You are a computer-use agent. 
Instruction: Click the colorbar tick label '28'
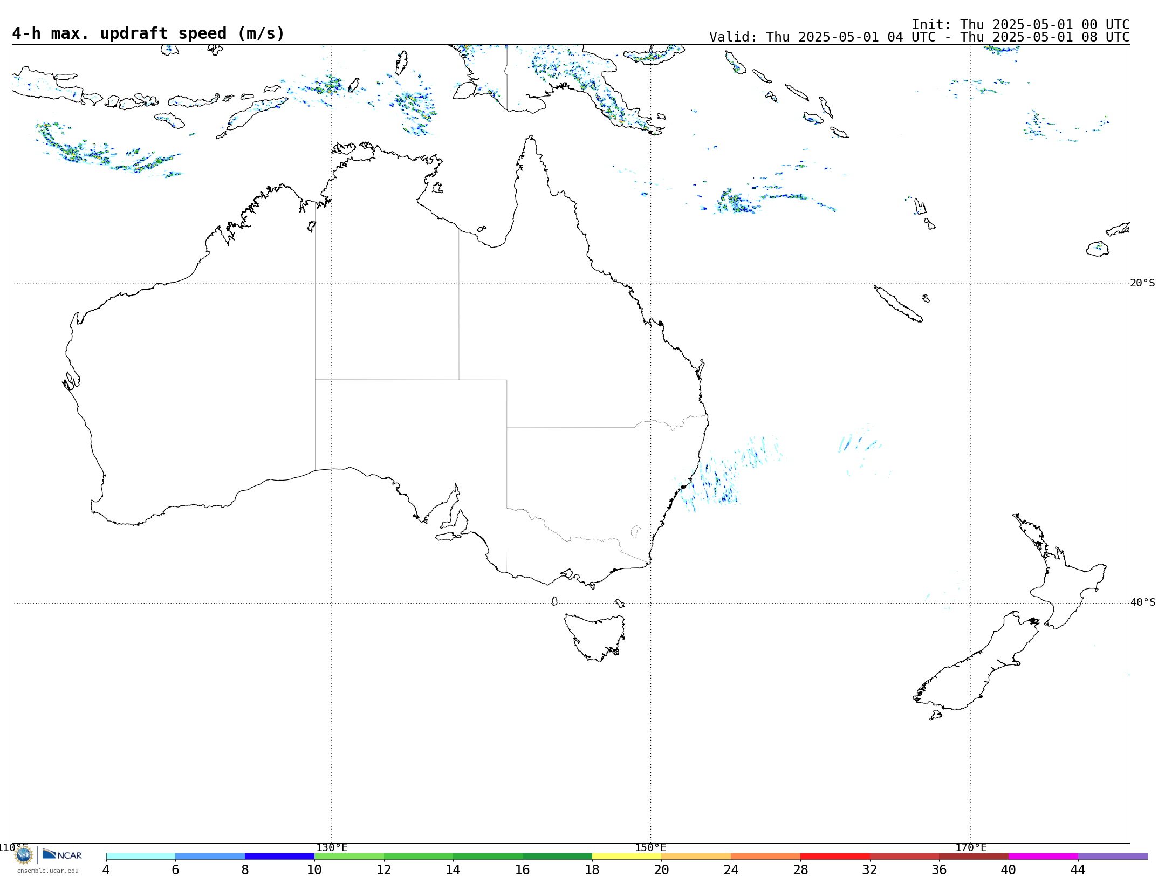tap(800, 869)
